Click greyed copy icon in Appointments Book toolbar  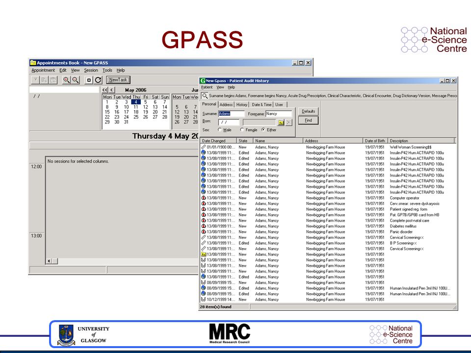[44, 80]
